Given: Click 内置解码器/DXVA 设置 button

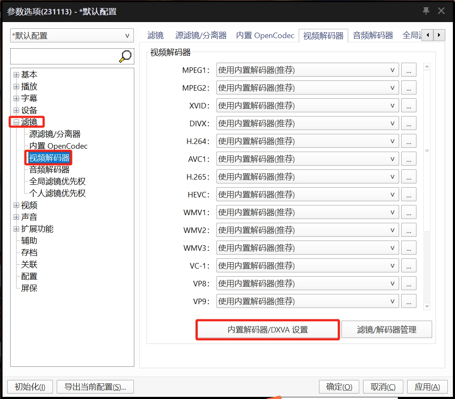Looking at the screenshot, I should [x=268, y=330].
